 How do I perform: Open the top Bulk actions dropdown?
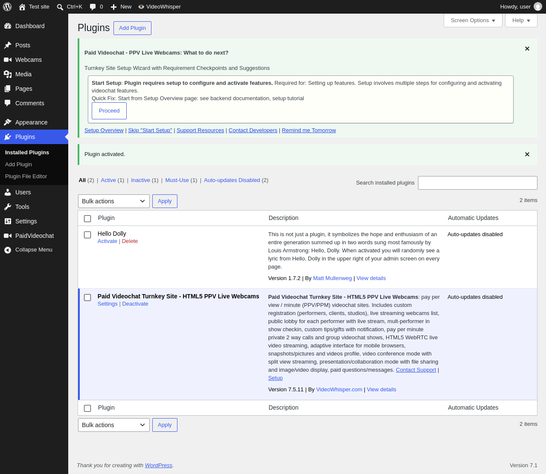[114, 201]
